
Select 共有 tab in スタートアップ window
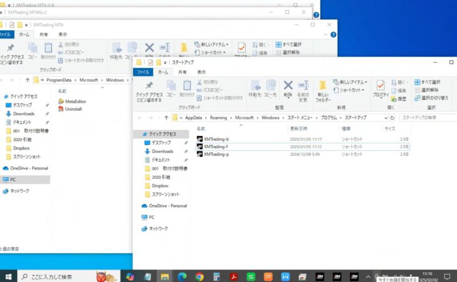pos(182,72)
